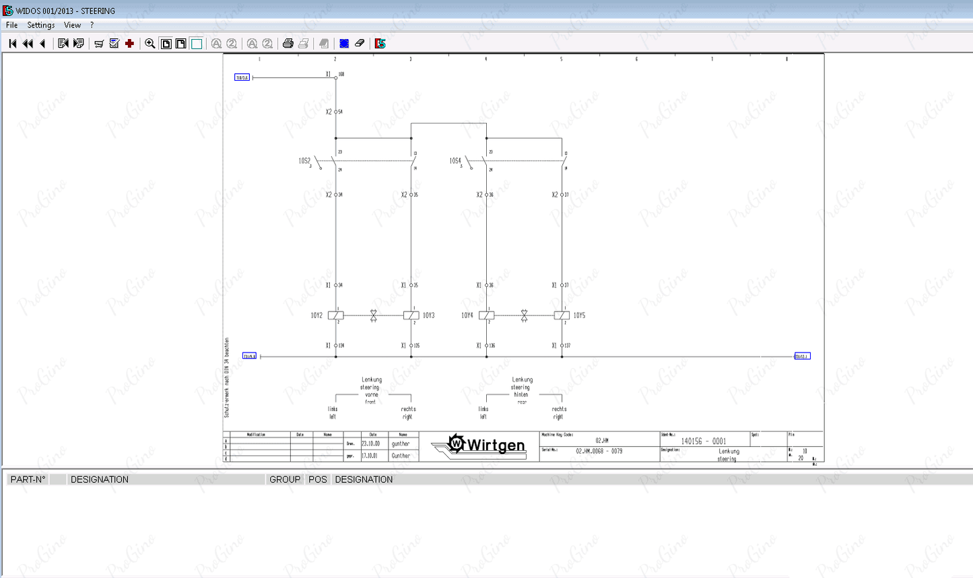The height and width of the screenshot is (578, 973).
Task: Click the blue cross-reference box at top left of schematic
Action: tap(242, 77)
